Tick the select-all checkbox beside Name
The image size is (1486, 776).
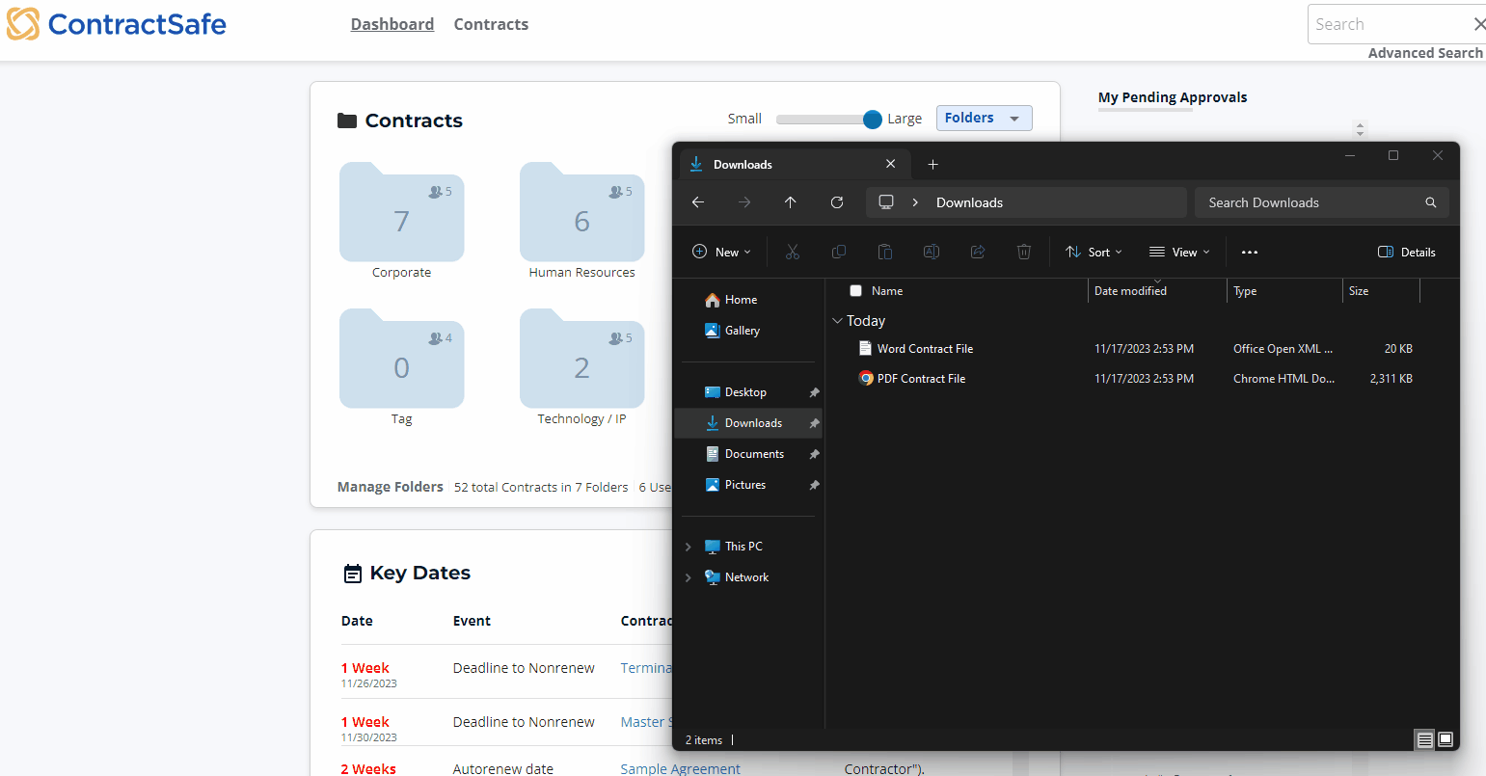tap(855, 291)
